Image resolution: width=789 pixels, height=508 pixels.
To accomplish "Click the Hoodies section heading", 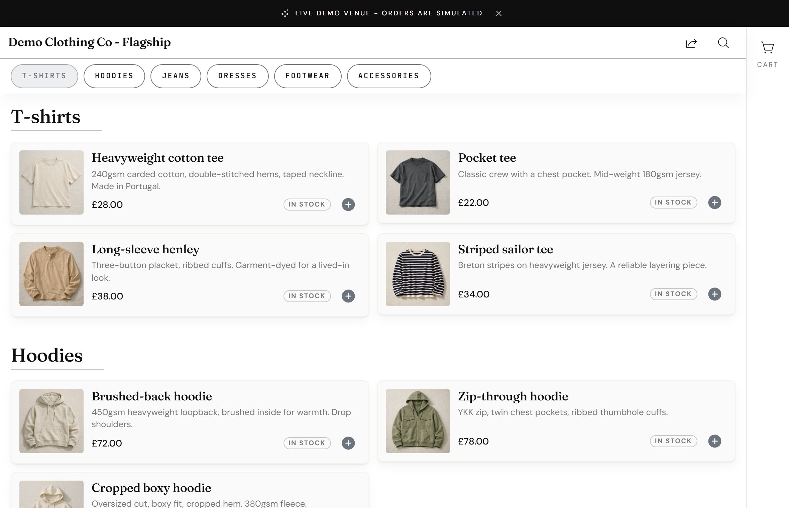I will coord(47,355).
